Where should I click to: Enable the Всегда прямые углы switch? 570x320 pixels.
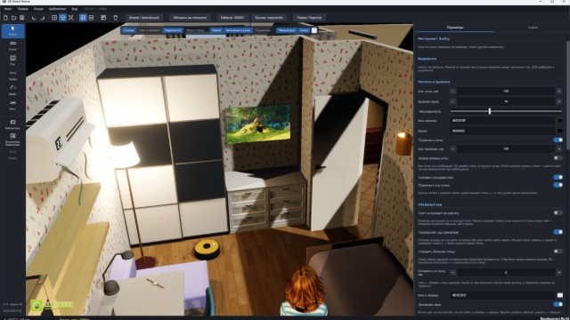point(558,158)
